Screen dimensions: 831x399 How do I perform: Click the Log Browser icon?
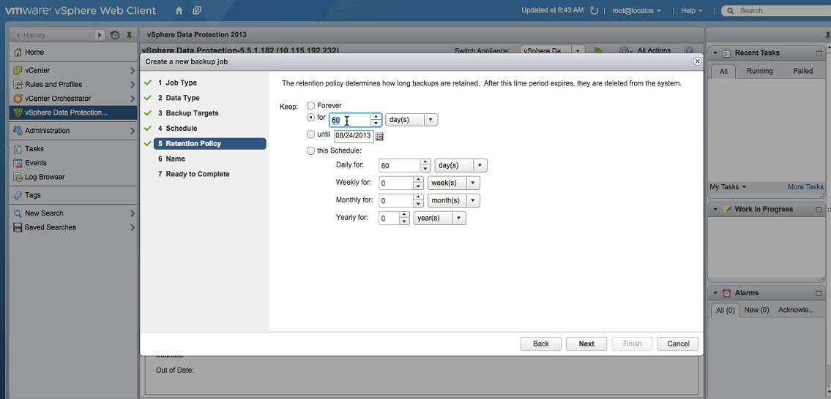(x=18, y=178)
